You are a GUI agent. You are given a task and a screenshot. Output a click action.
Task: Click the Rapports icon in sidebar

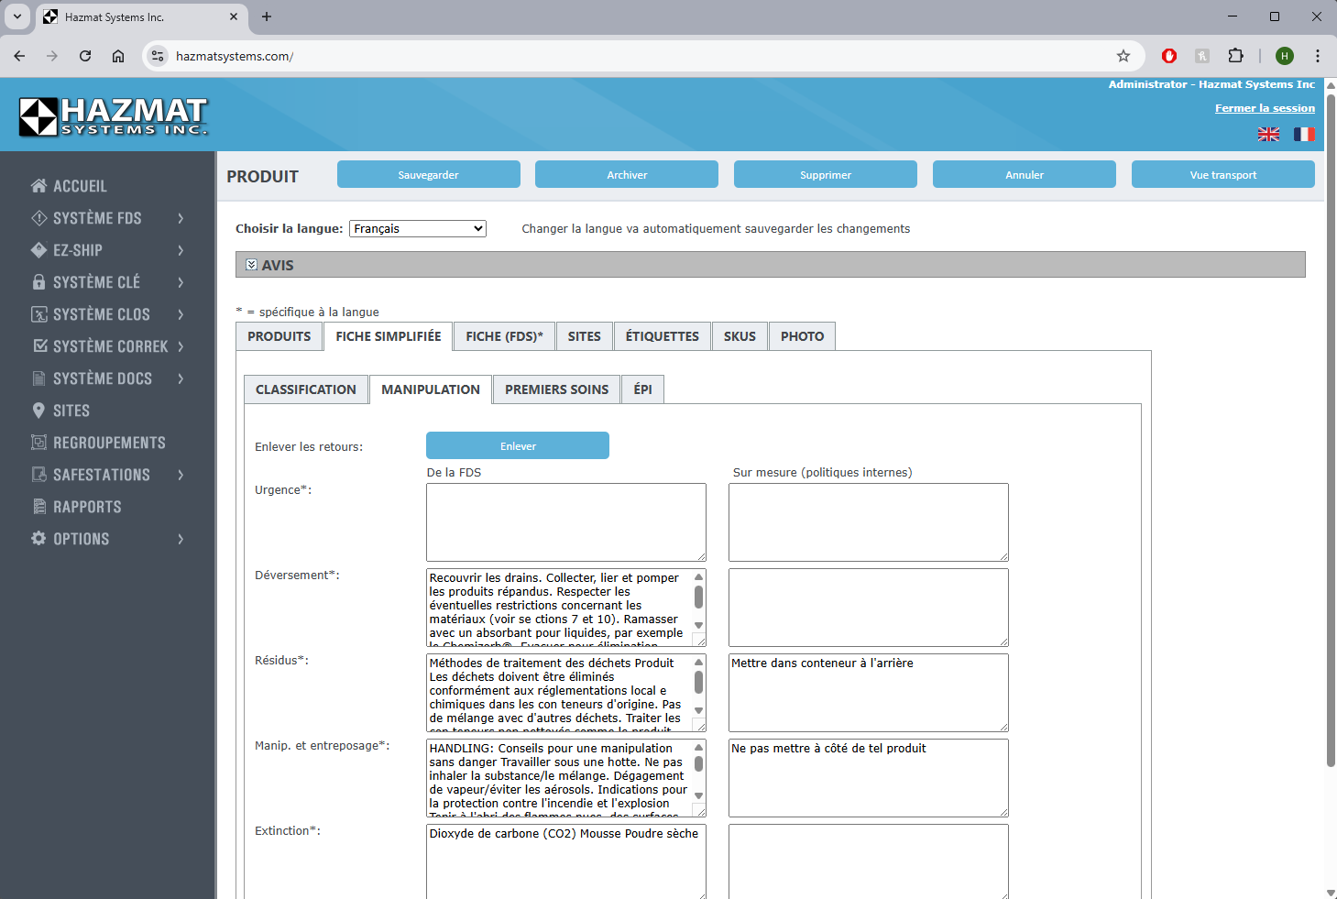pyautogui.click(x=38, y=507)
